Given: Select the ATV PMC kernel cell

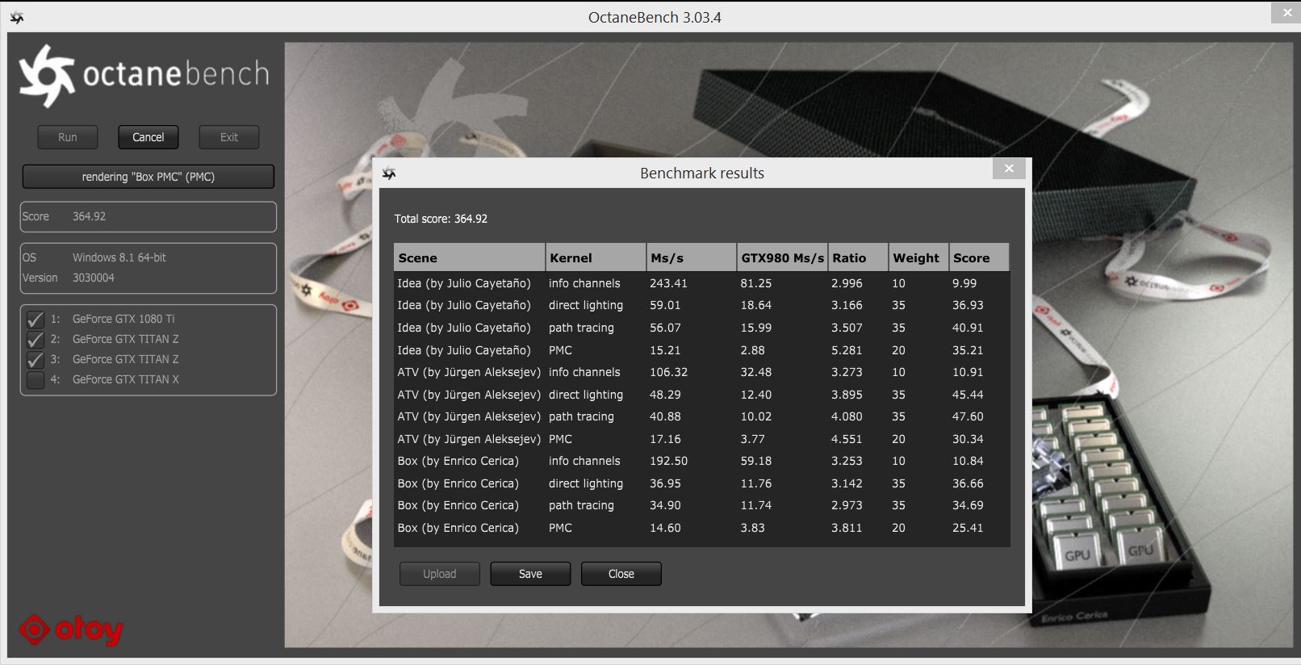Looking at the screenshot, I should tap(560, 439).
